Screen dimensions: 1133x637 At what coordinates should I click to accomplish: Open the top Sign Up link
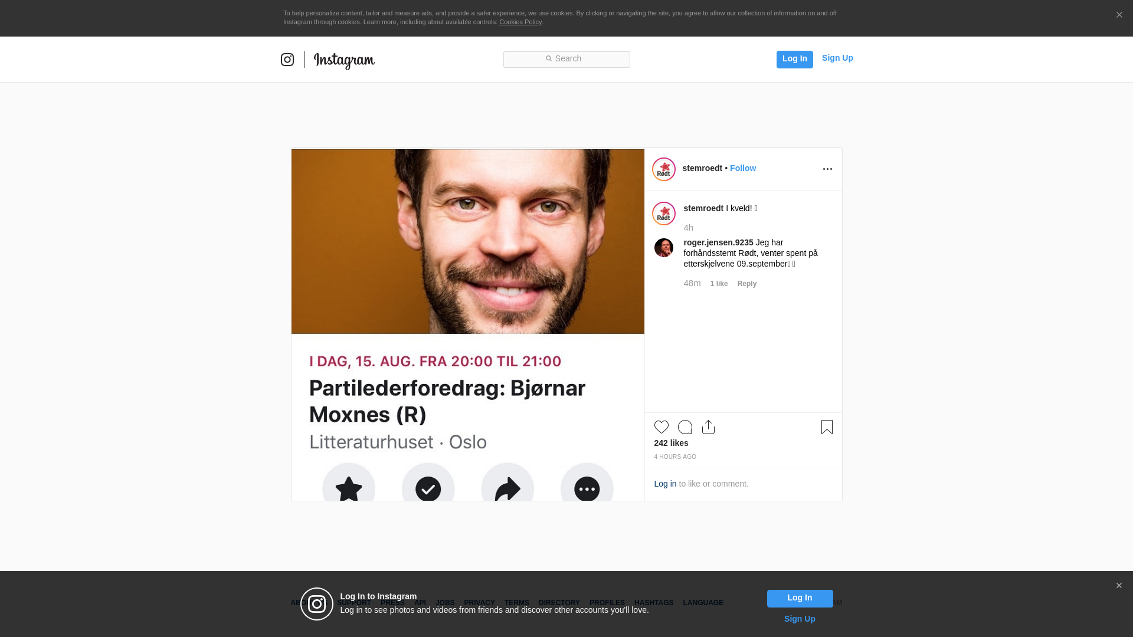tap(837, 58)
